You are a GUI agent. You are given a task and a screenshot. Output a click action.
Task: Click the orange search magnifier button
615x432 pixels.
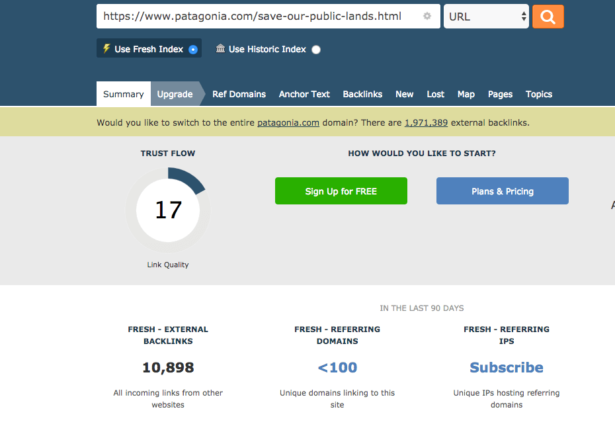[x=548, y=17]
